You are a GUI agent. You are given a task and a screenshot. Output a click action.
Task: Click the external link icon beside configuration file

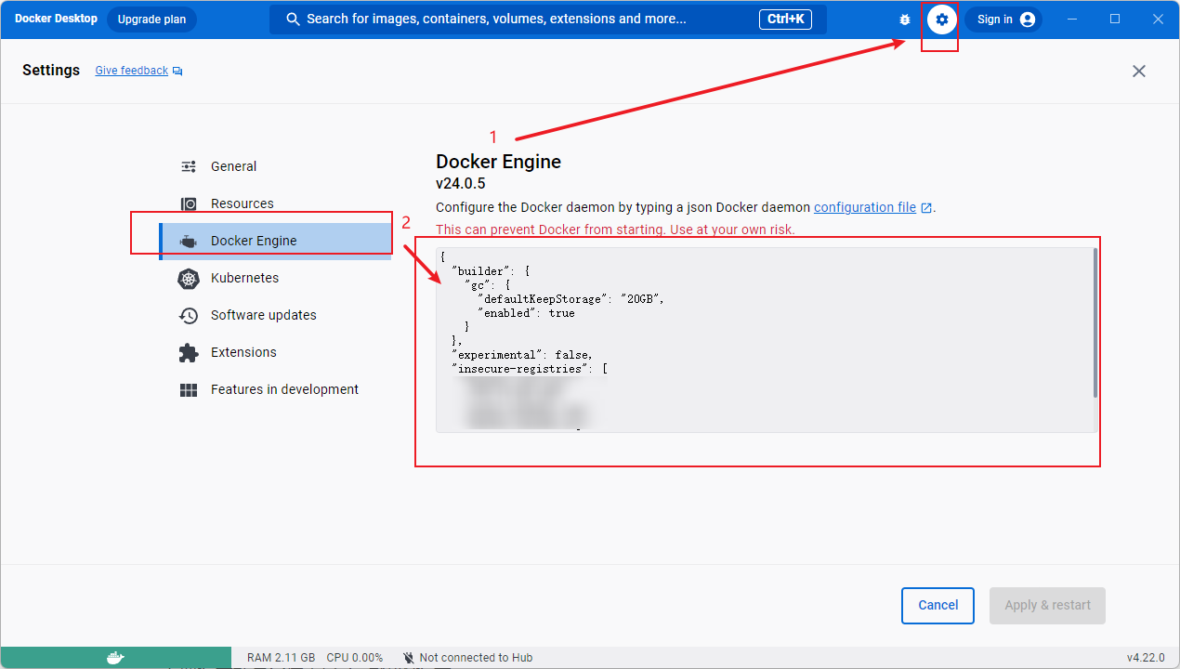[926, 208]
